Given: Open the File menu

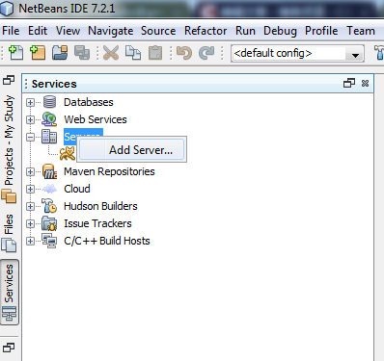Looking at the screenshot, I should coord(11,31).
